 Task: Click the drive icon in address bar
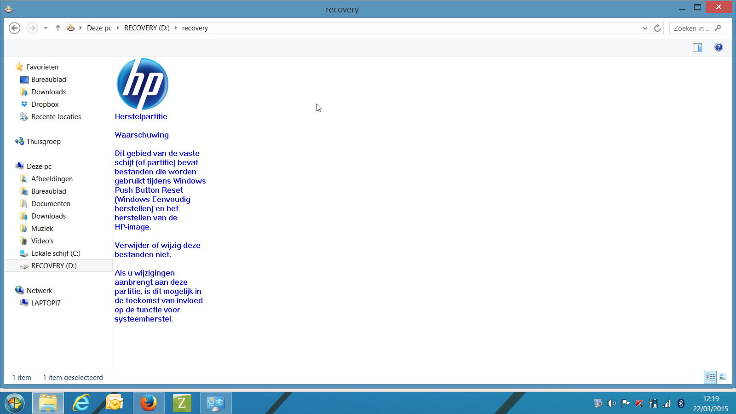pyautogui.click(x=71, y=28)
